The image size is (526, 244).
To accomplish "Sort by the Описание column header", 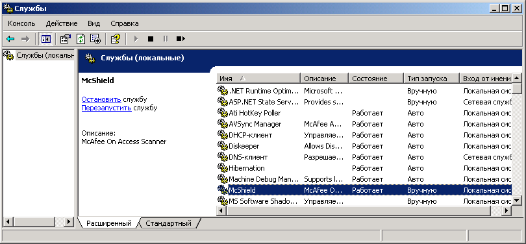I will tap(325, 79).
